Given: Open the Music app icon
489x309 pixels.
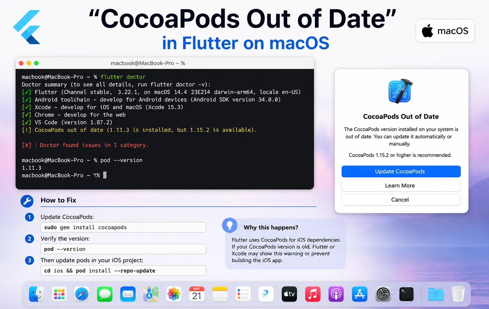Looking at the screenshot, I should pos(313,294).
